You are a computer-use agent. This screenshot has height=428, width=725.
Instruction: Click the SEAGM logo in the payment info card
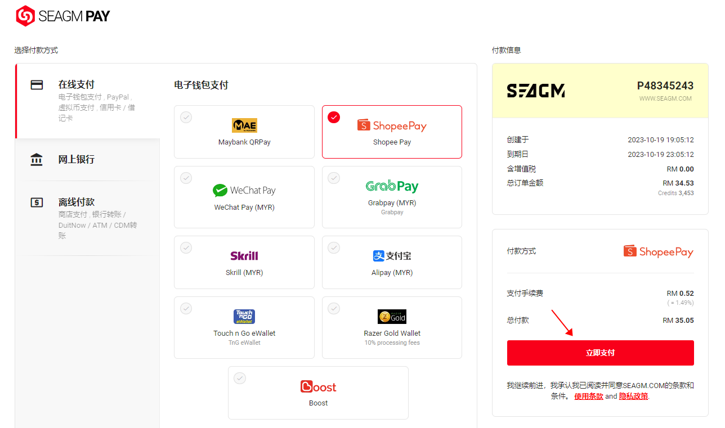pos(536,91)
